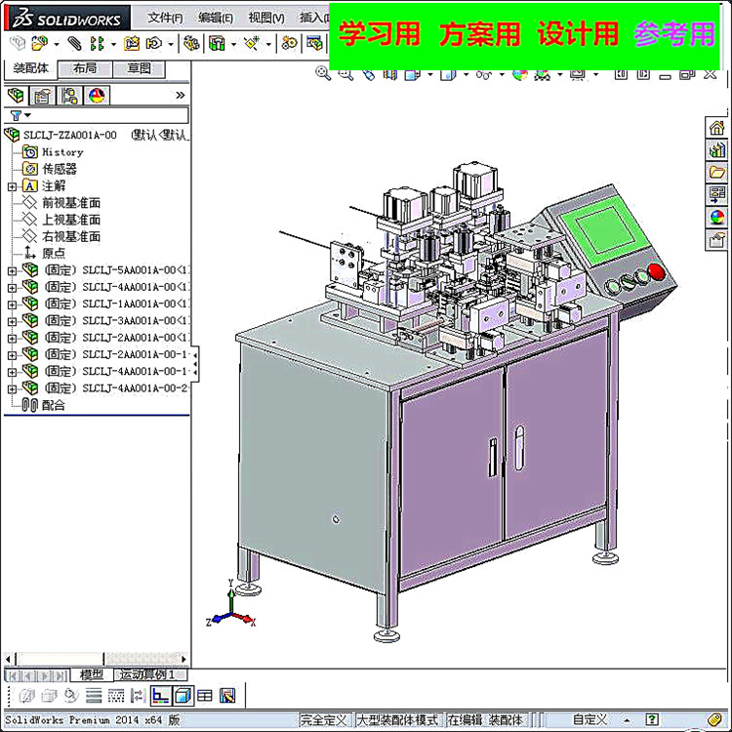This screenshot has height=732, width=732.
Task: Open the 视图(V) View menu
Action: click(266, 18)
